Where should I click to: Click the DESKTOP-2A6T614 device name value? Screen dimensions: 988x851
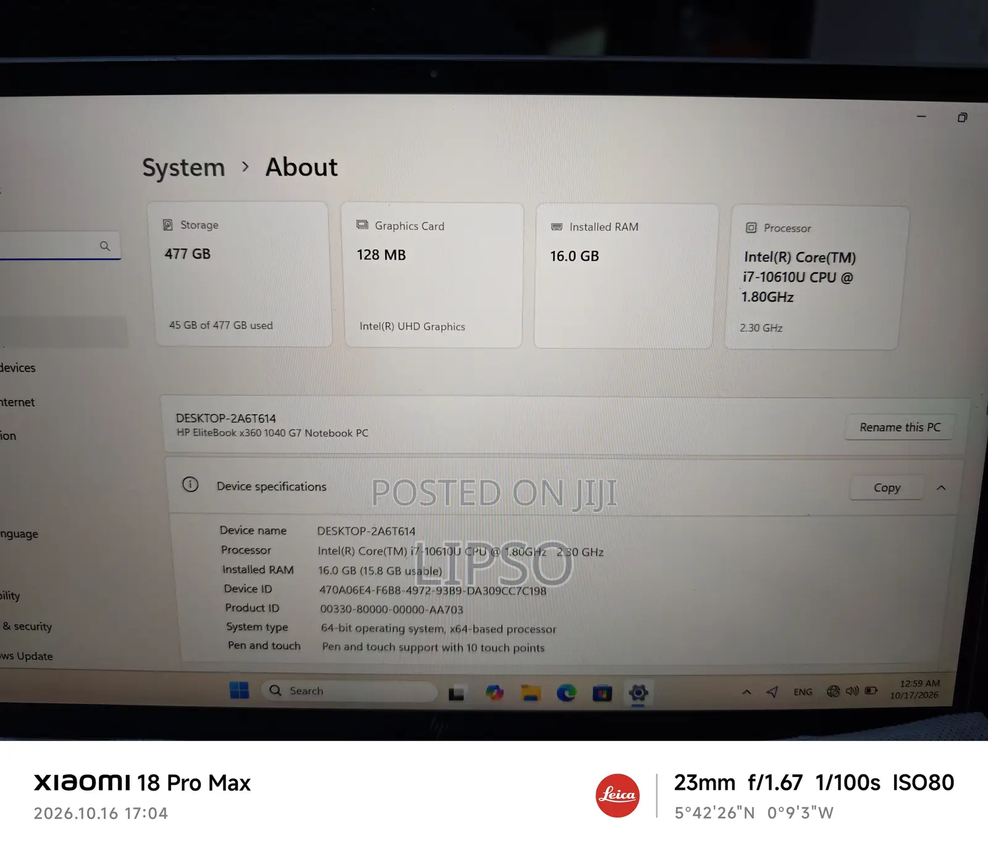point(366,531)
